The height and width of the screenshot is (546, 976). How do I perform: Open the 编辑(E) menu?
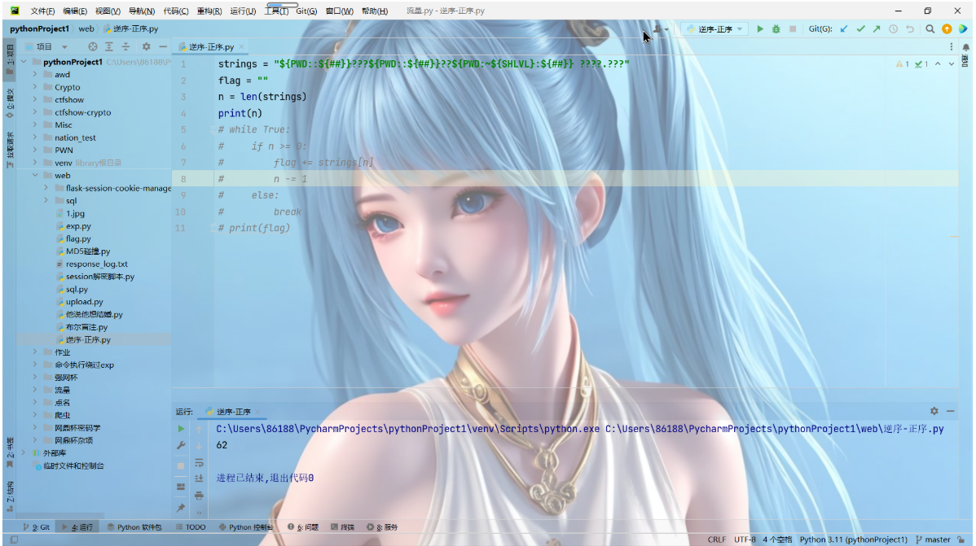(75, 11)
